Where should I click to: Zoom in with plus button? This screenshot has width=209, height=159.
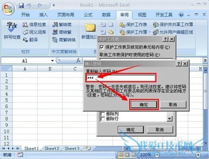pos(198,154)
